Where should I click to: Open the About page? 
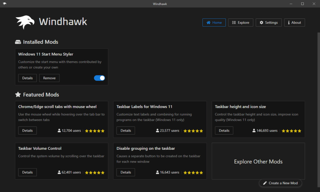[294, 23]
